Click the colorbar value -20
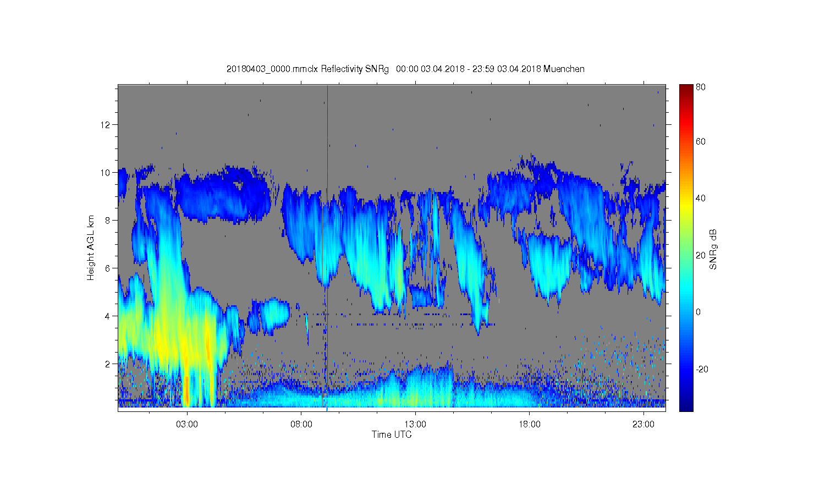Screen dimensions: 825x495 pyautogui.click(x=702, y=369)
